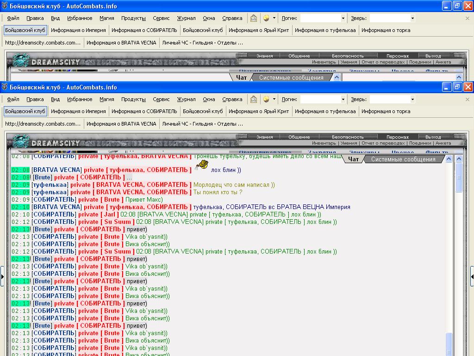Click front window chat scrollbar up arrow
The image size is (474, 356).
coord(459,159)
